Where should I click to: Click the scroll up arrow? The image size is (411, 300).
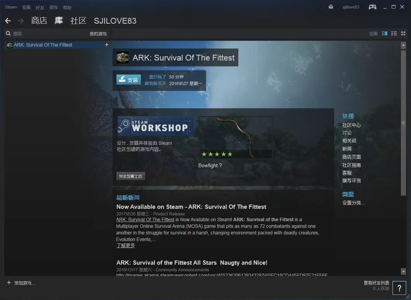pos(403,45)
